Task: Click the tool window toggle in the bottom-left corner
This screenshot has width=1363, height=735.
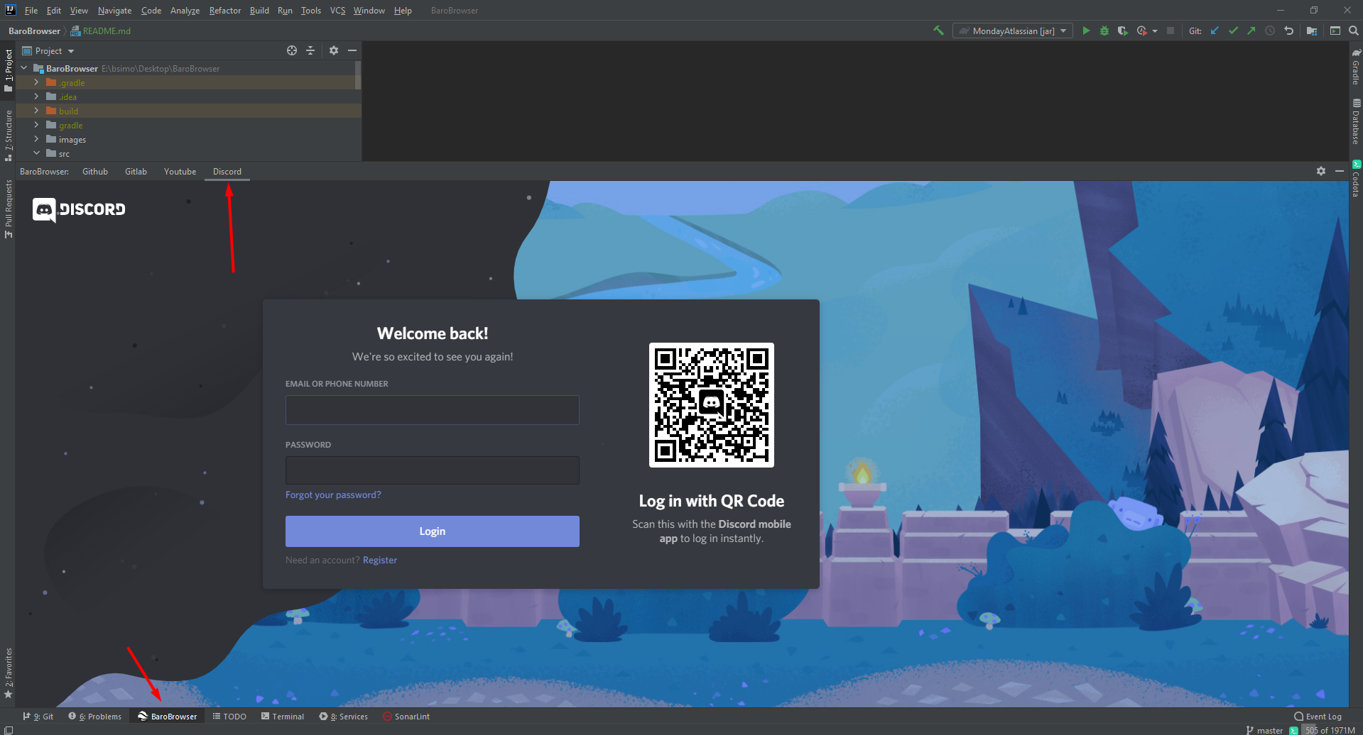Action: pos(8,729)
